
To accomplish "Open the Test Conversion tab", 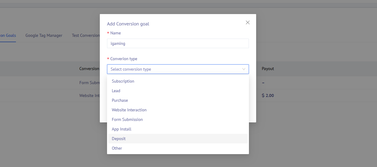I will click(x=86, y=35).
